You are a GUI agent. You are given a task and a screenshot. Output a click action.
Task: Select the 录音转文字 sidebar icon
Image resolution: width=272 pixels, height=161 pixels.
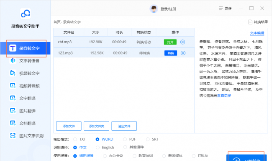(x=13, y=48)
